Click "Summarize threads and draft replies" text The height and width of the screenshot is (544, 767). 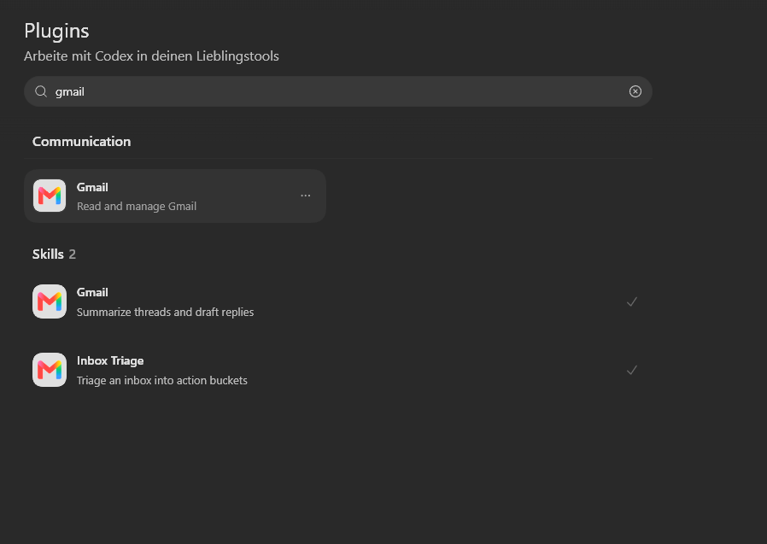pos(166,312)
